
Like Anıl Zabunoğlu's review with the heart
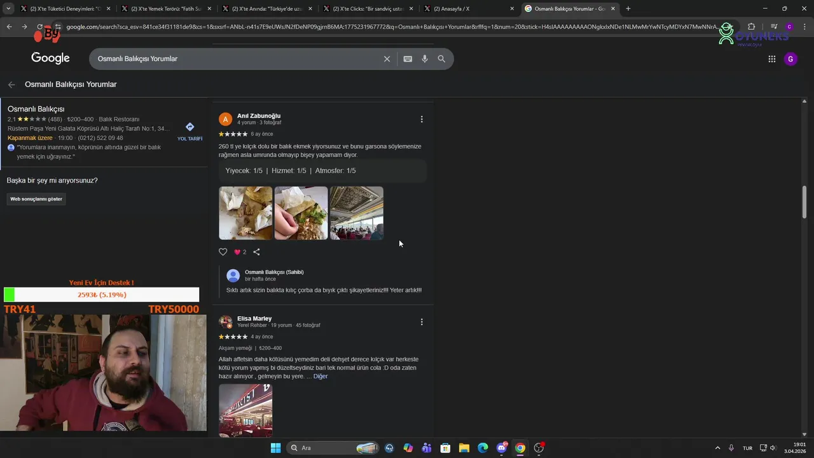pyautogui.click(x=223, y=252)
